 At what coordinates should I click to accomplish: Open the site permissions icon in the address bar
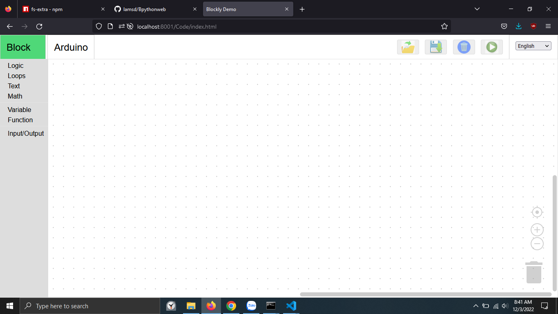(x=122, y=27)
